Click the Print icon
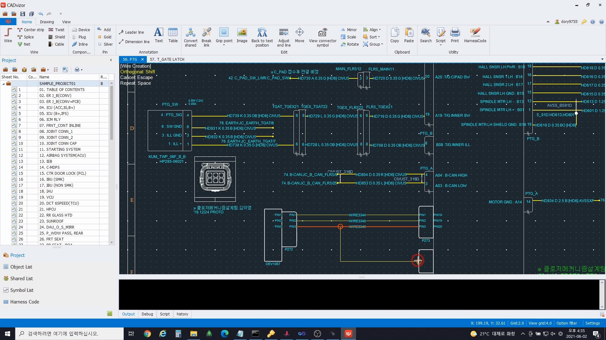Screen dimensions: 606x340 [x=455, y=35]
